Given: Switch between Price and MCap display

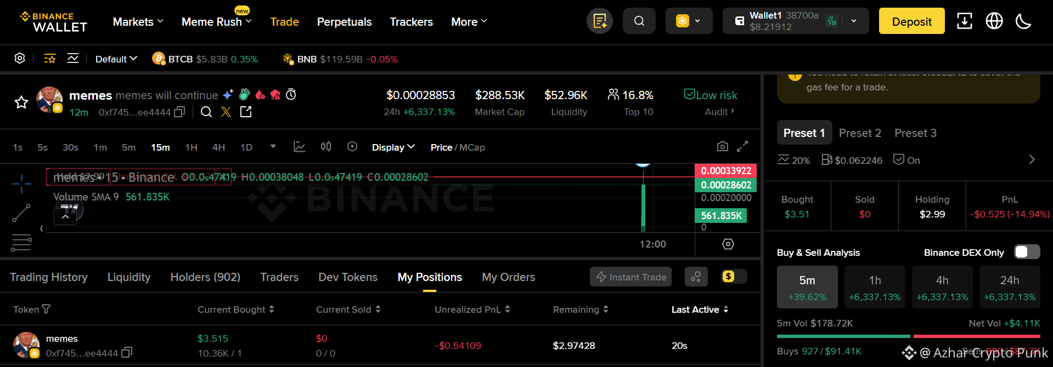Looking at the screenshot, I should point(458,147).
